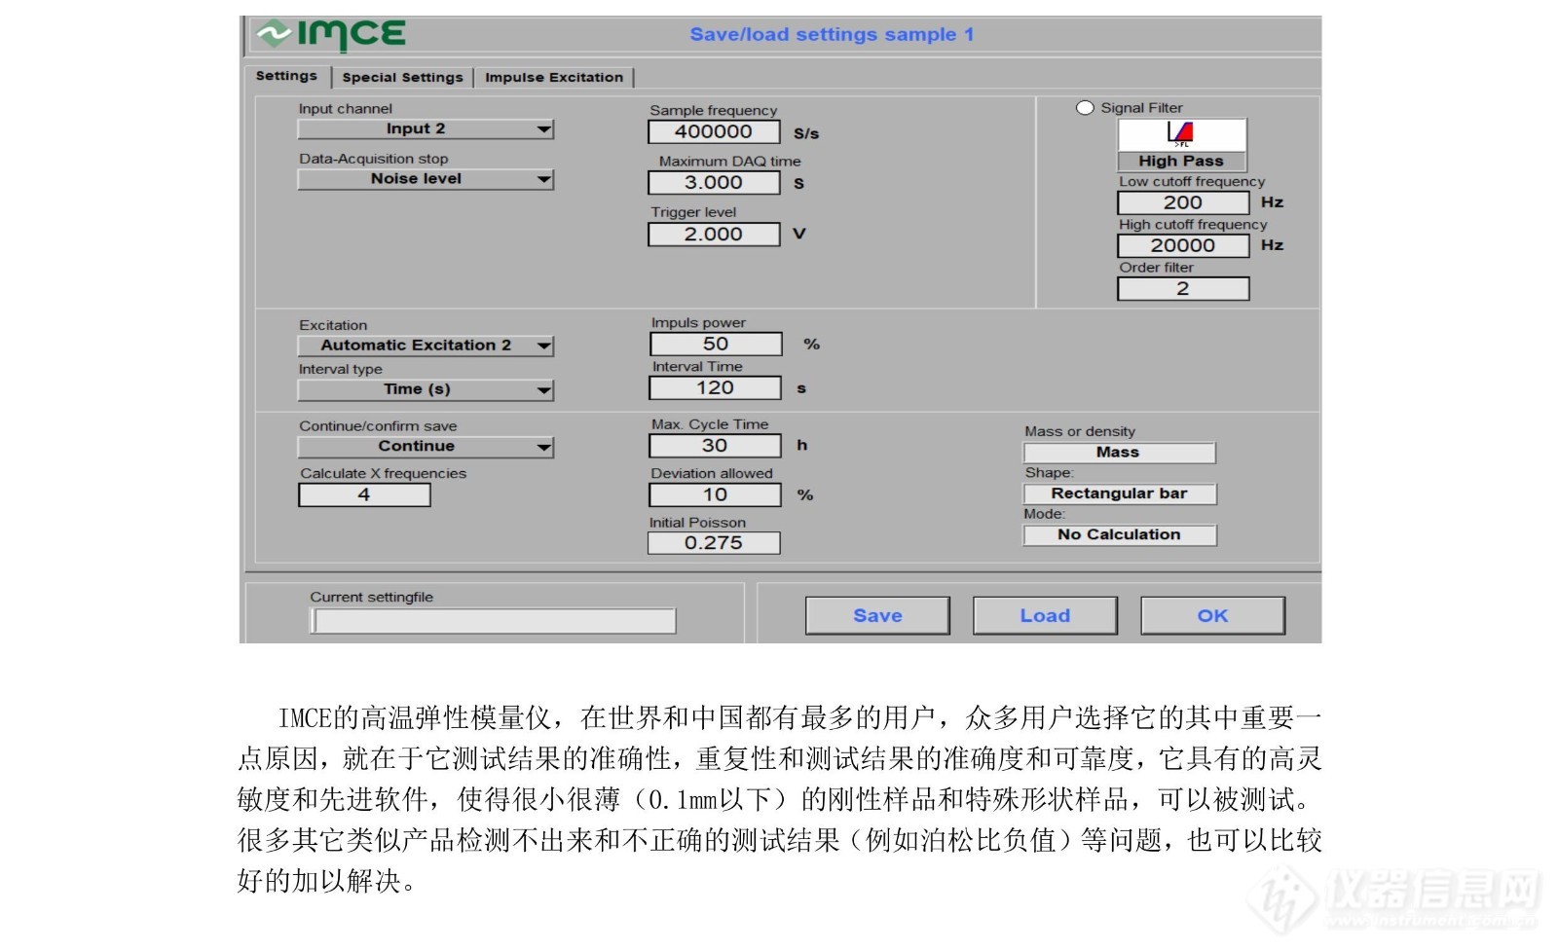Enable the Signal Filter radio button
The width and height of the screenshot is (1558, 950).
1085,108
